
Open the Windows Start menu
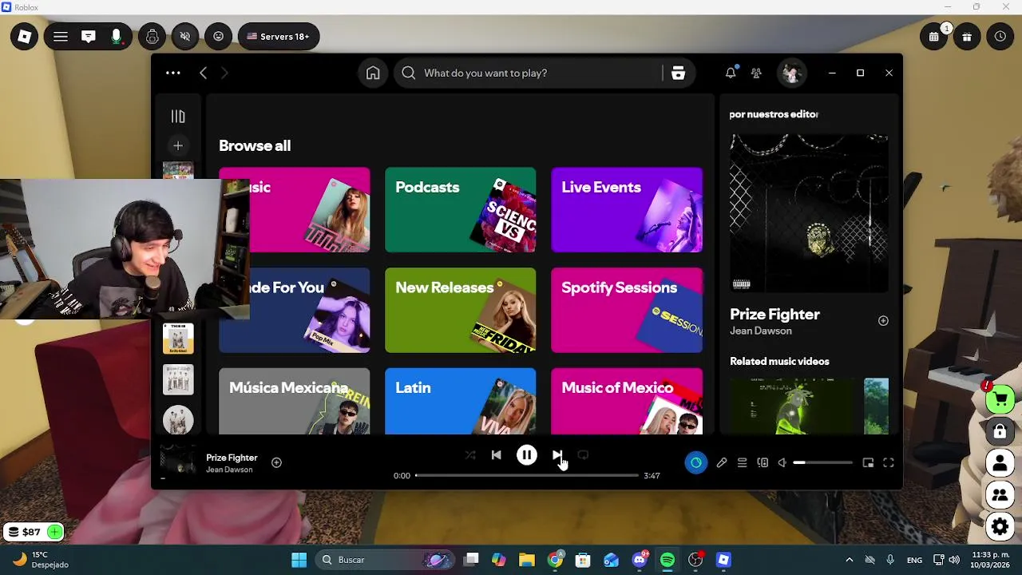(x=299, y=560)
